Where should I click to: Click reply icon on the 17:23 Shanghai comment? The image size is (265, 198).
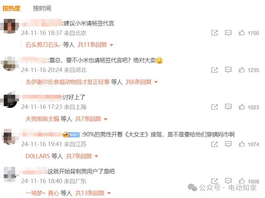click(228, 107)
